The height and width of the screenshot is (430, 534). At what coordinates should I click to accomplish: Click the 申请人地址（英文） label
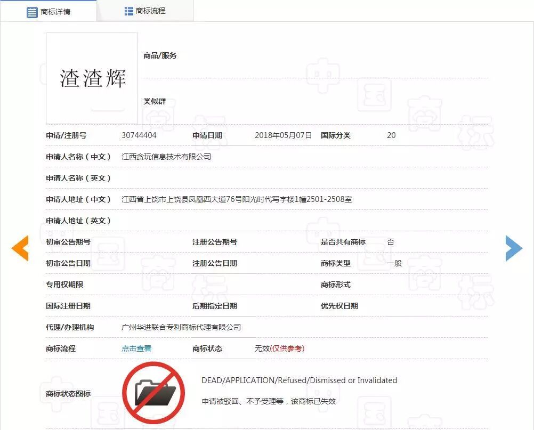pyautogui.click(x=78, y=221)
